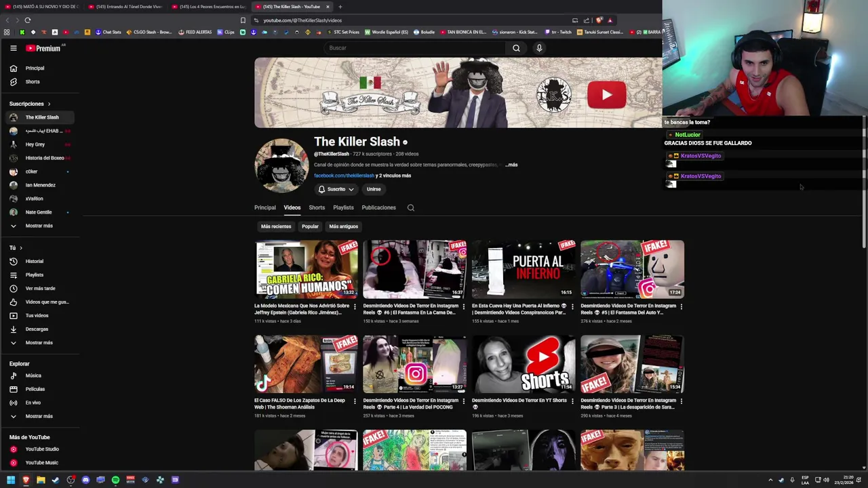Filter videos by Más antiguos
The image size is (868, 488).
(x=344, y=226)
